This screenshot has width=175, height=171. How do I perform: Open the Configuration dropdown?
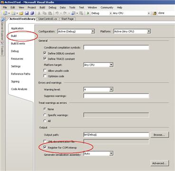(x=93, y=31)
